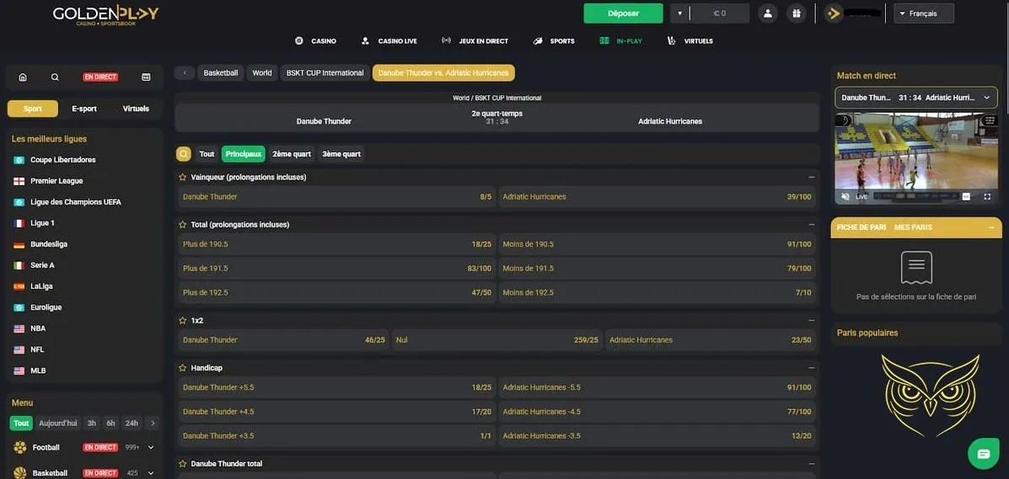Open the CASINO nav item
This screenshot has height=479, width=1009.
(x=315, y=41)
